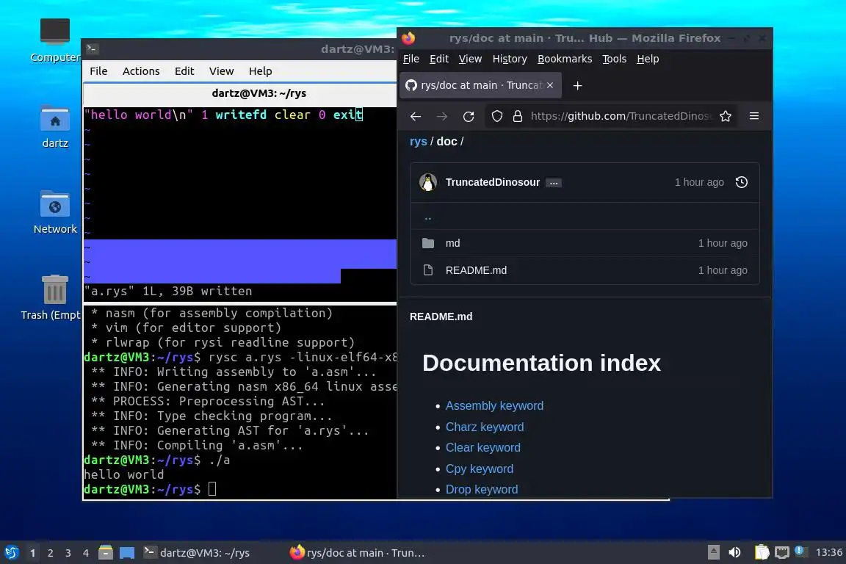This screenshot has height=564, width=846.
Task: Open Cpy keyword documentation link
Action: pos(479,469)
